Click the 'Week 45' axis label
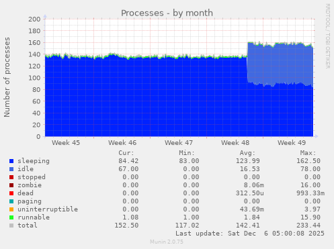Image resolution: width=334 pixels, height=249 pixels. (x=66, y=143)
